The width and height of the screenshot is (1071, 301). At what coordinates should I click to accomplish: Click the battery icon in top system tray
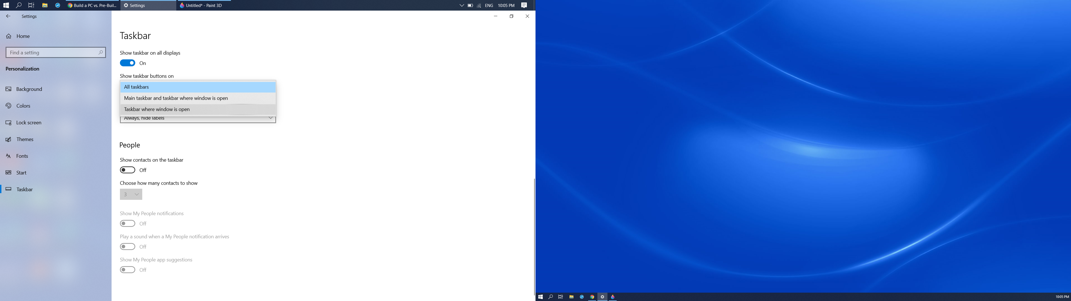(x=470, y=5)
